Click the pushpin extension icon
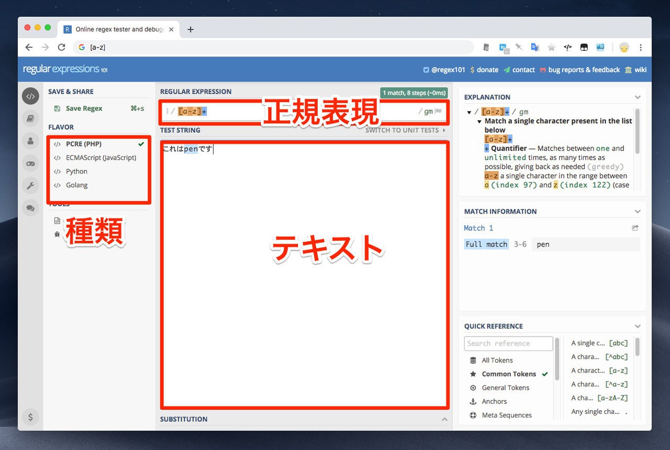 pyautogui.click(x=519, y=47)
